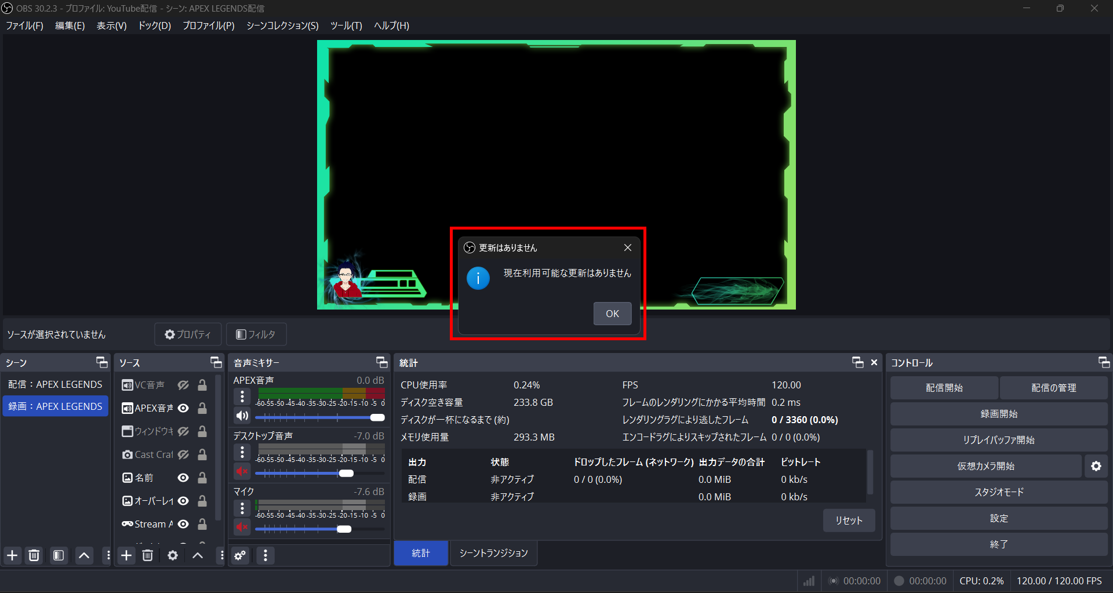Screen dimensions: 1113x593
Task: Open the ツール(T) menu
Action: pyautogui.click(x=346, y=26)
